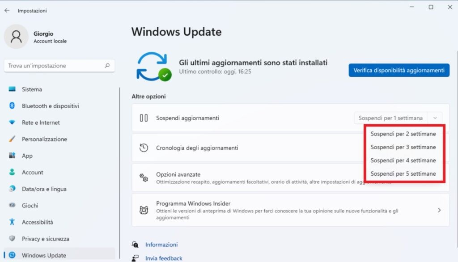This screenshot has height=262, width=458.
Task: Open the Informazioni link
Action: [161, 245]
